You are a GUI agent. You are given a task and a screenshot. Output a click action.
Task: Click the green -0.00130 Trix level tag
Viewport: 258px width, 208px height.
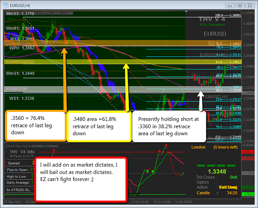point(248,194)
